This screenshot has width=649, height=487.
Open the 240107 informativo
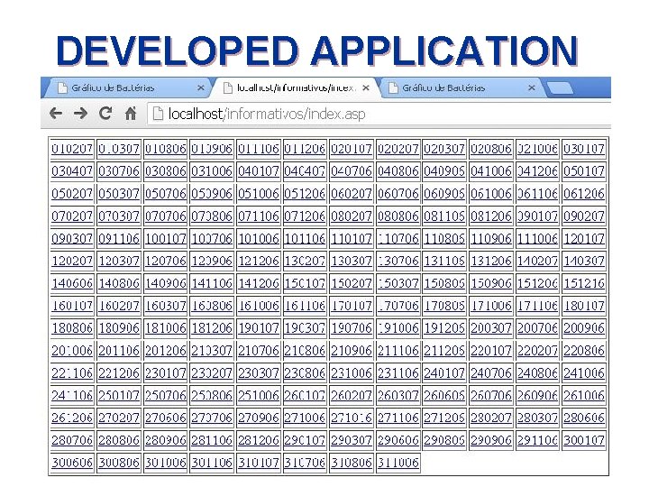444,372
